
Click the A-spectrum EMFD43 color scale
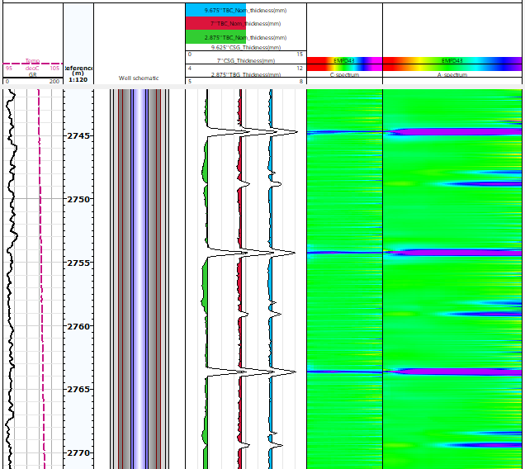tap(452, 62)
